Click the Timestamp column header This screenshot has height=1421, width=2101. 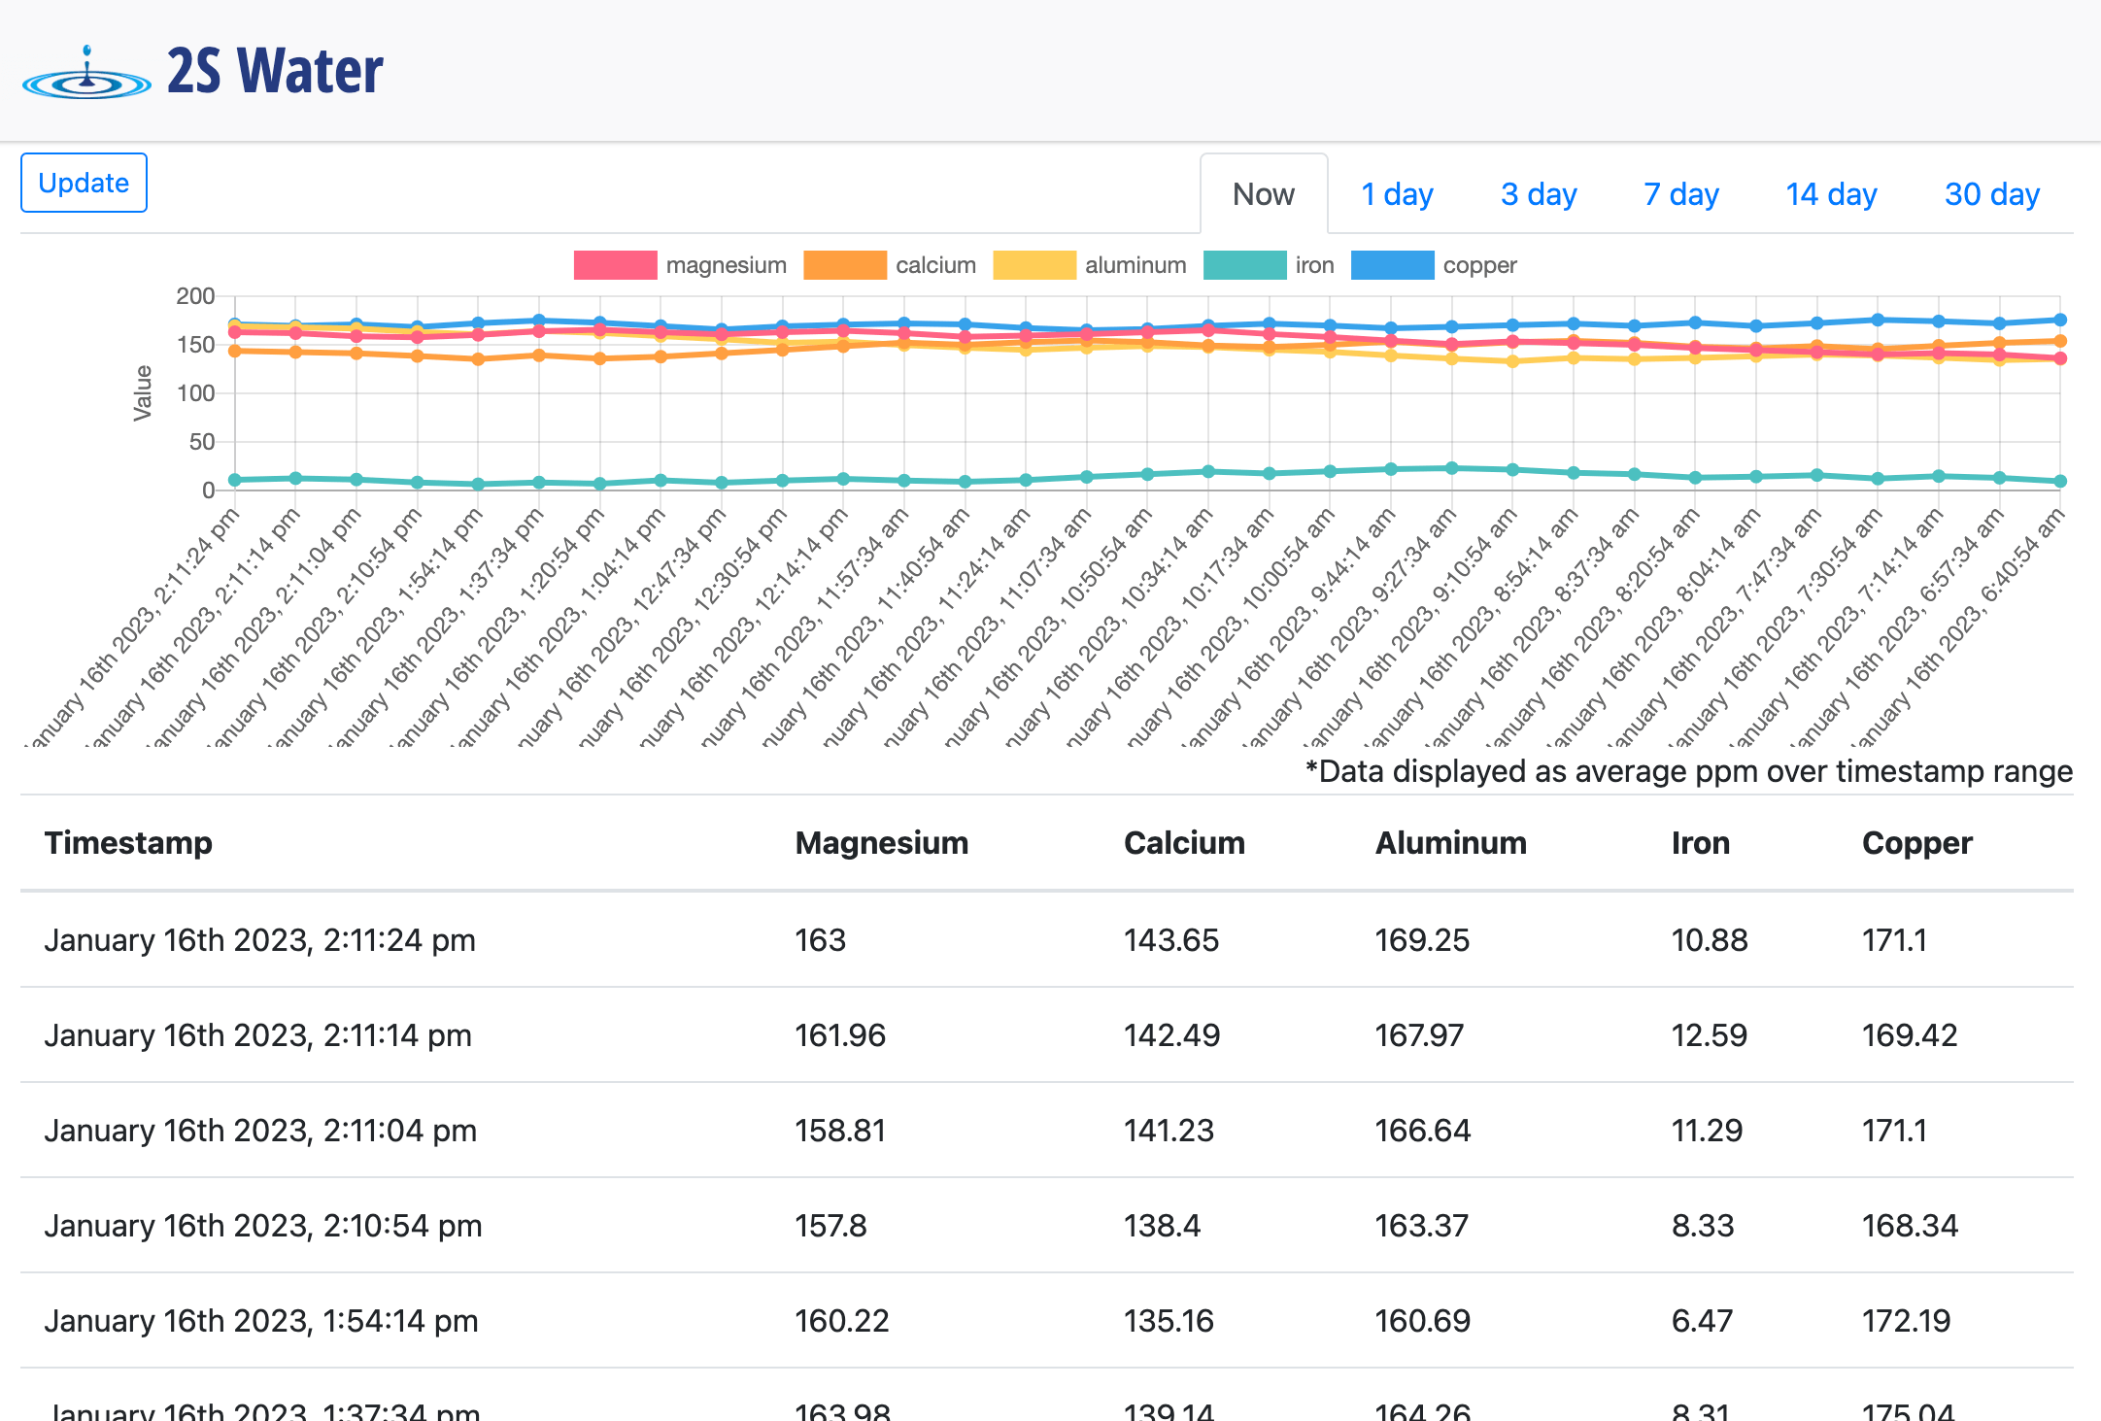pos(128,842)
